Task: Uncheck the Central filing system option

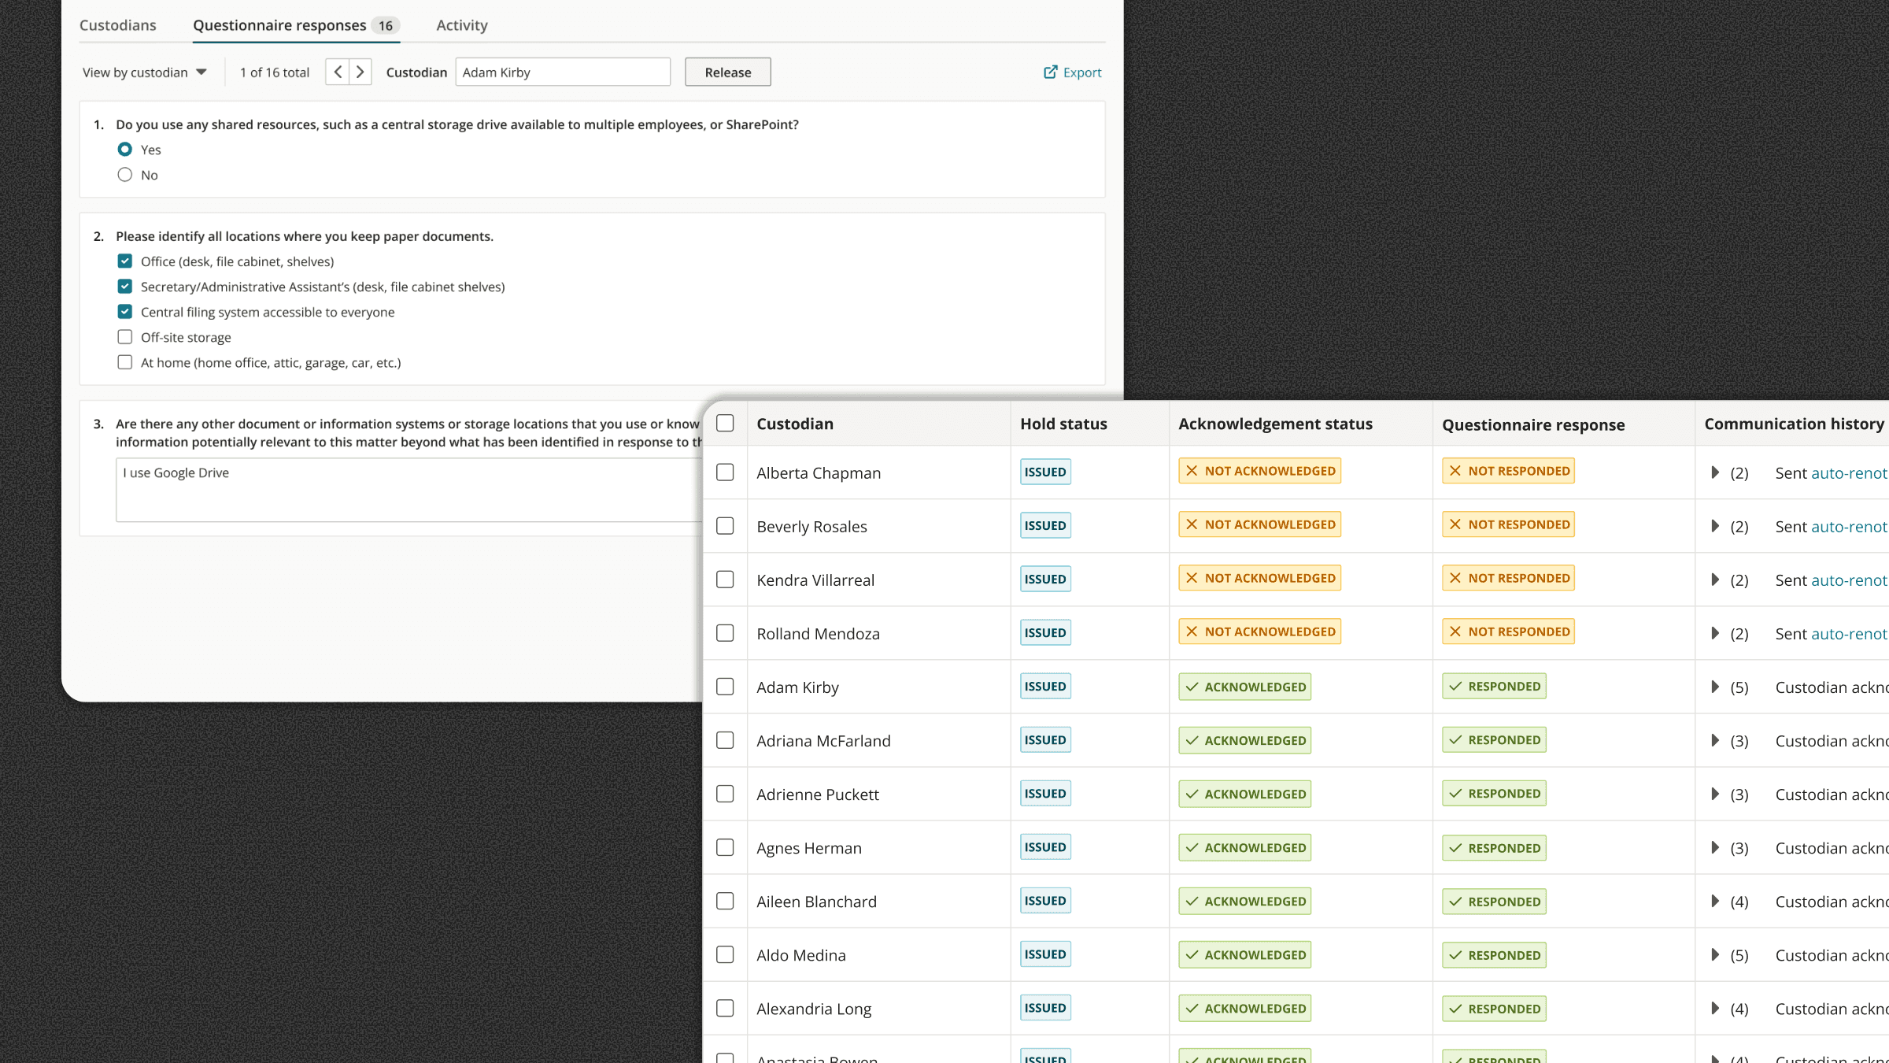Action: pos(125,311)
